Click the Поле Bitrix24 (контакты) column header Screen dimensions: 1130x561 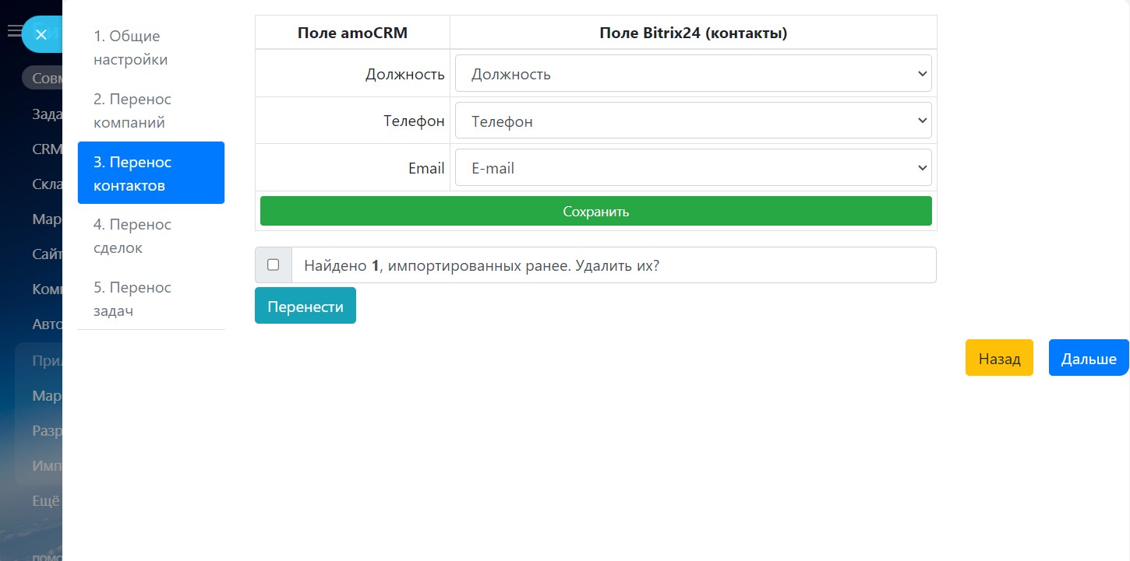[694, 33]
